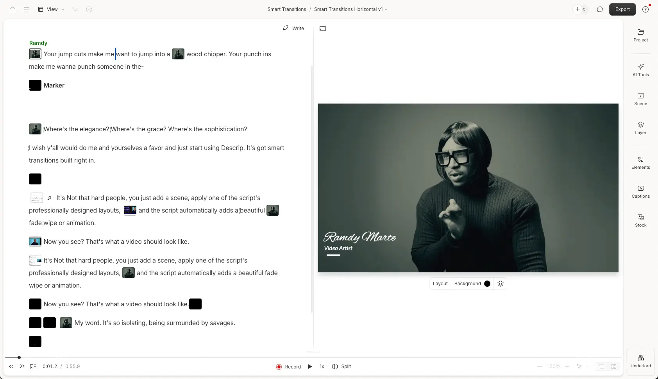
Task: Click the Ramdy speaker label
Action: pyautogui.click(x=38, y=43)
